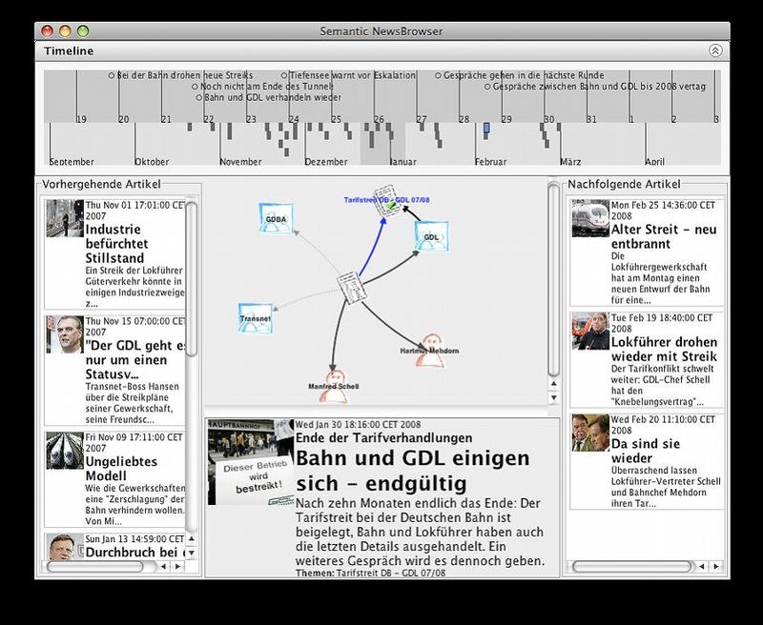
Task: Click headline 'Bahn und GDL einigen sich - endgültig'
Action: [x=413, y=471]
